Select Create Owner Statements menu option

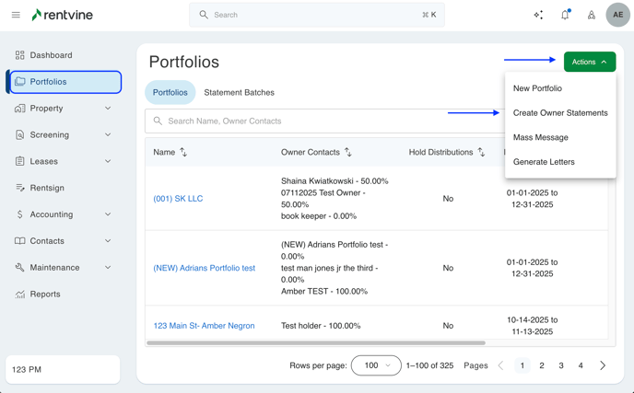click(560, 113)
